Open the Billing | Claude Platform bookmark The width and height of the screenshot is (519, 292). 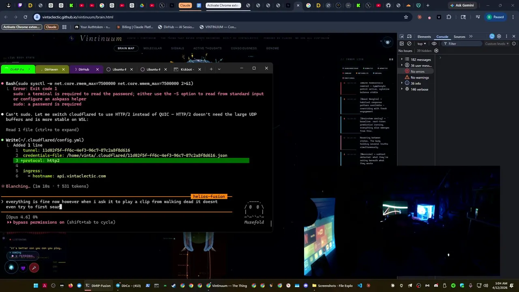click(x=135, y=27)
